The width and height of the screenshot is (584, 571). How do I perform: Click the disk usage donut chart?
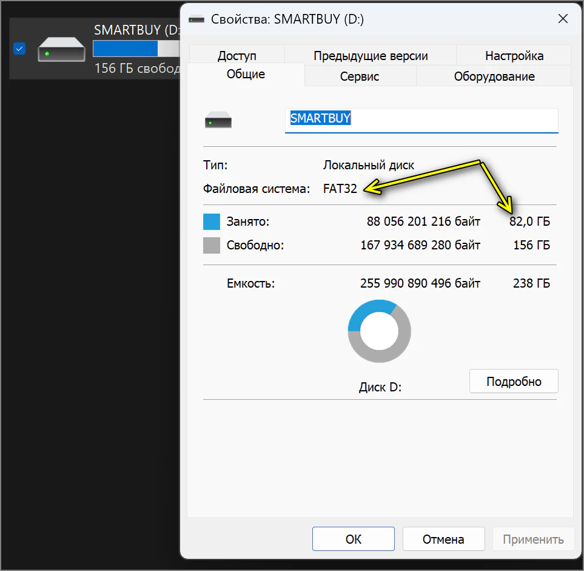(x=379, y=332)
